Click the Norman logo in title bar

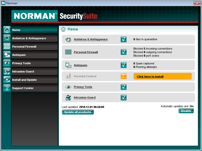pos(3,3)
